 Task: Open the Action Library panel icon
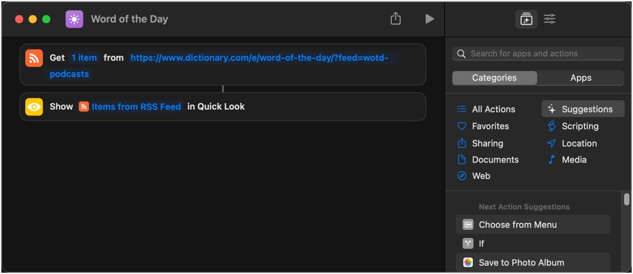526,19
